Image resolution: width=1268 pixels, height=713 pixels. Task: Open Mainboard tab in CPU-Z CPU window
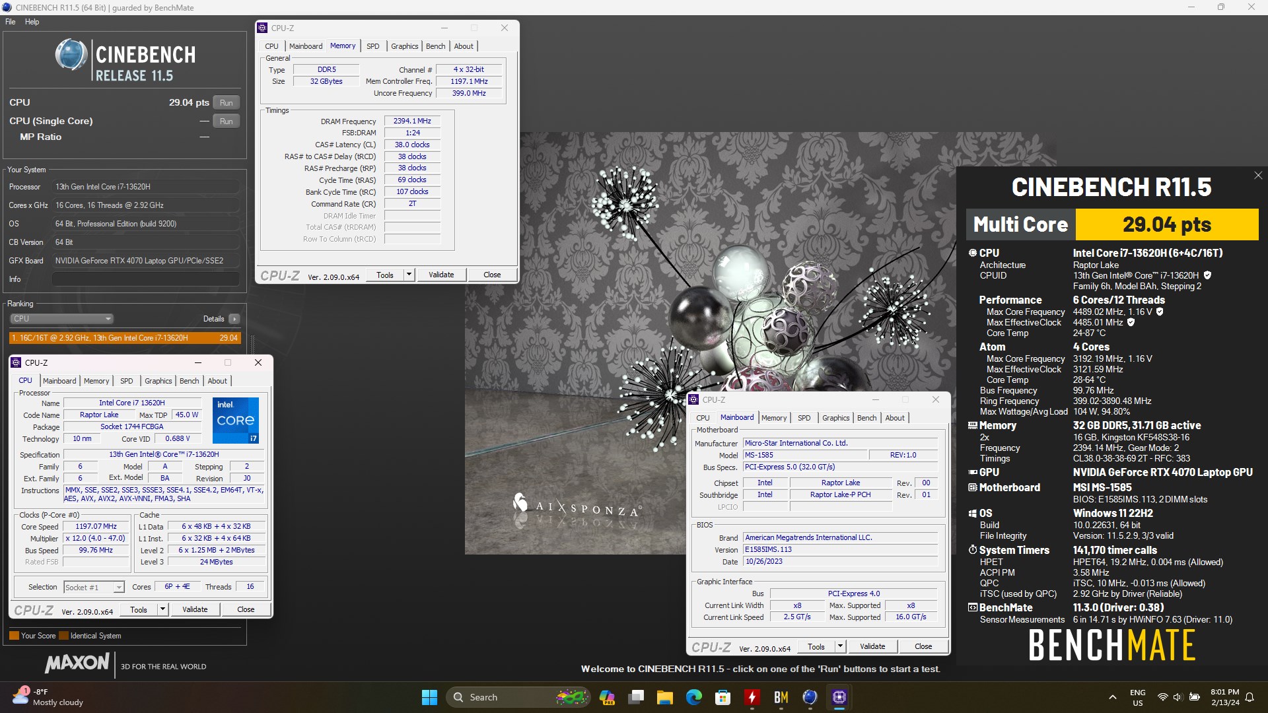[59, 381]
